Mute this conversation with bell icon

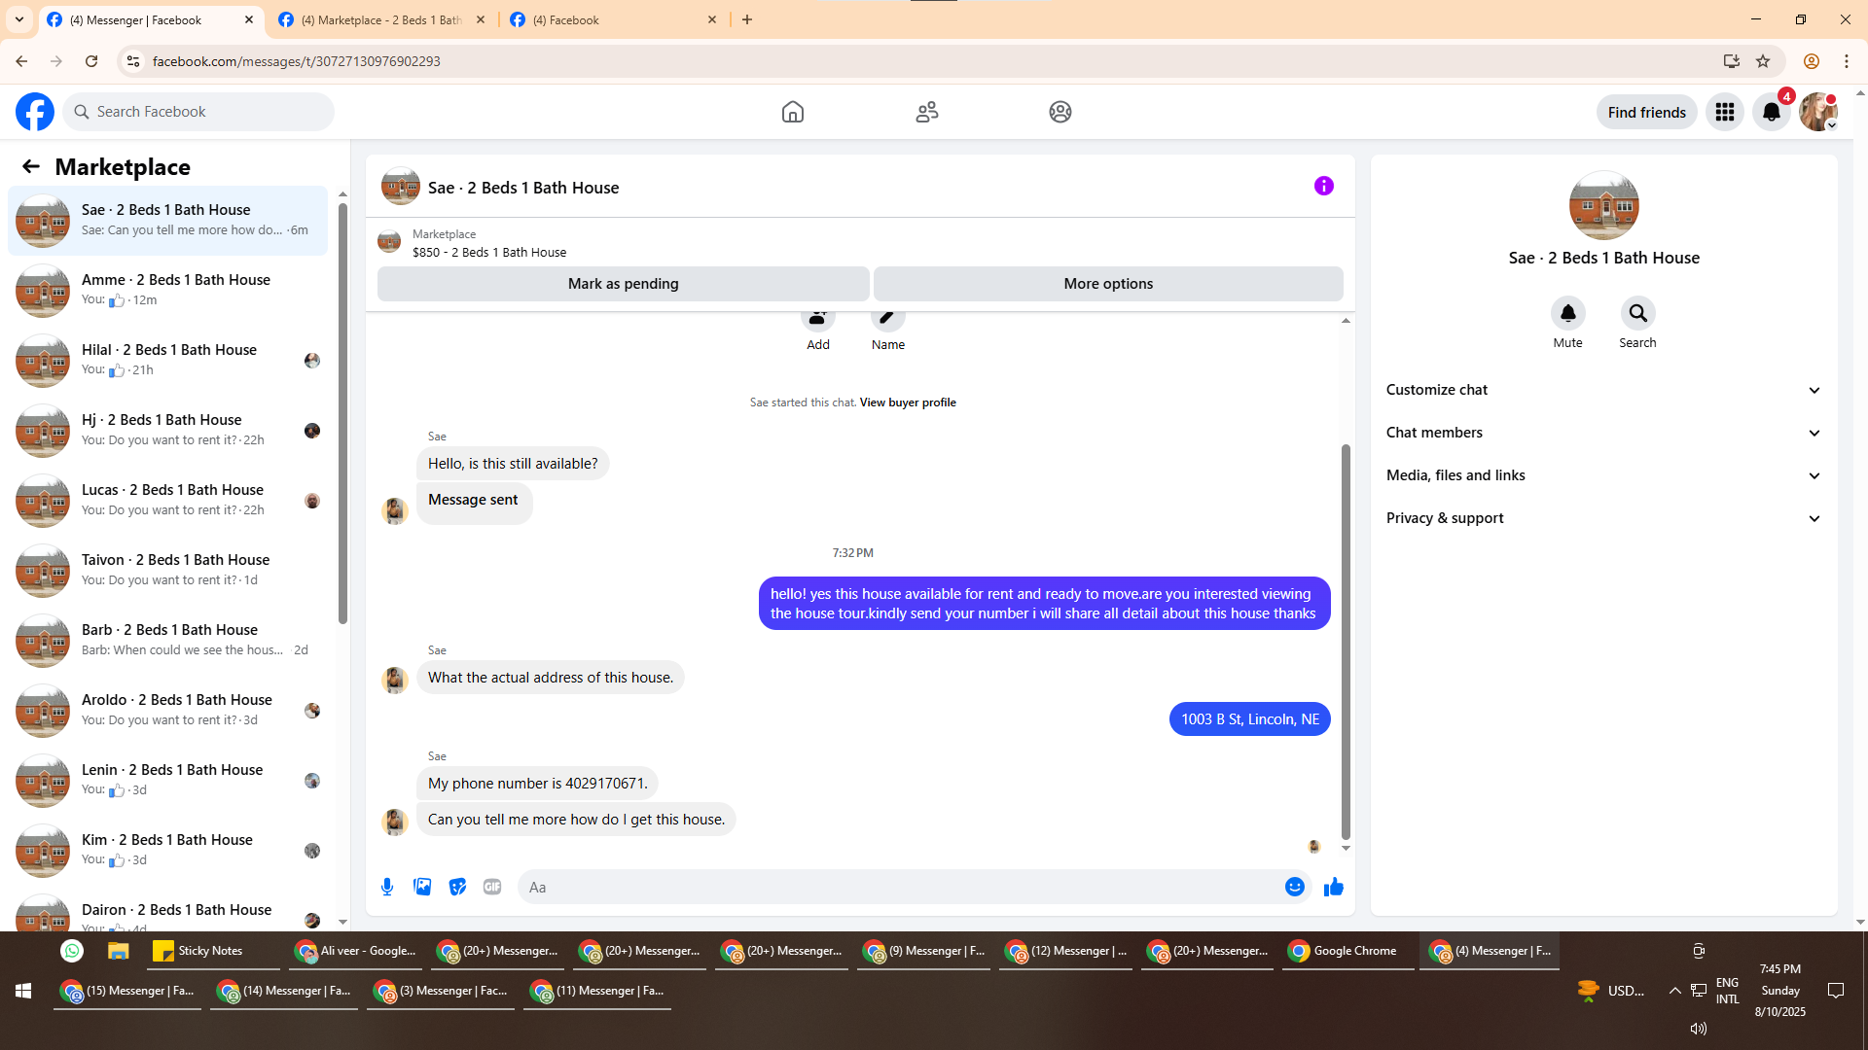tap(1567, 314)
